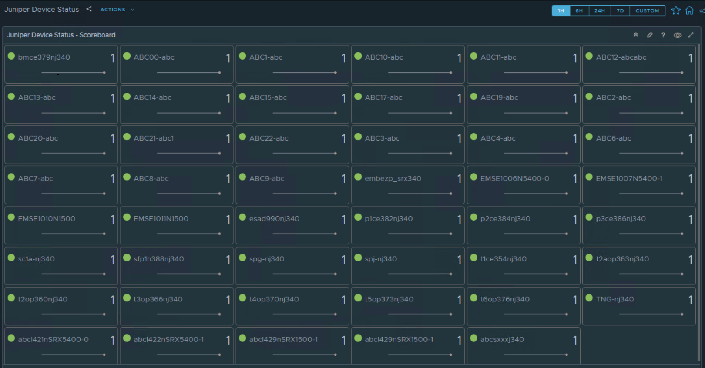Viewport: 705px width, 368px height.
Task: Open the ABC2-abc device name
Action: (x=613, y=97)
